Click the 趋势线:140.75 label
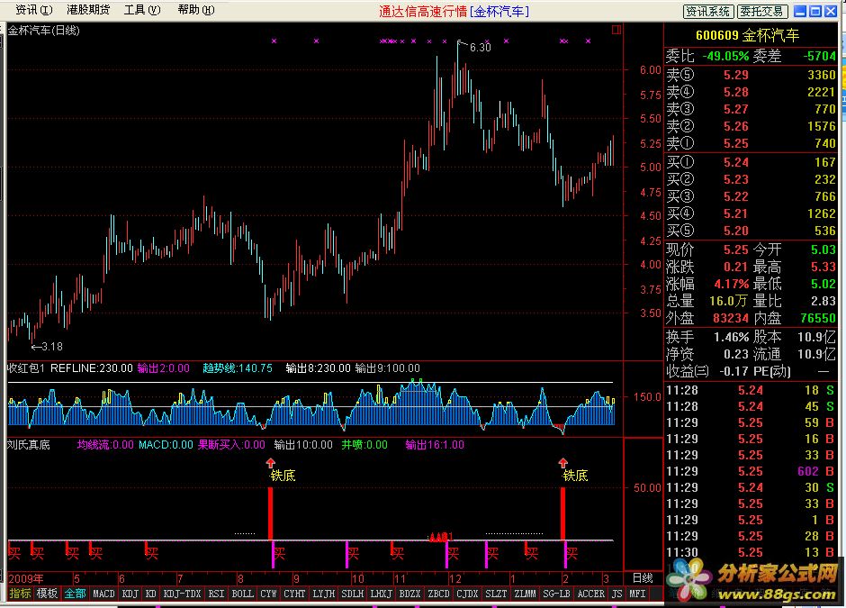The image size is (846, 608). click(238, 368)
